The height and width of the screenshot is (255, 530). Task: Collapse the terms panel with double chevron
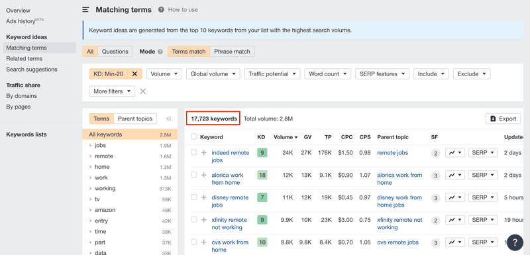click(x=169, y=119)
